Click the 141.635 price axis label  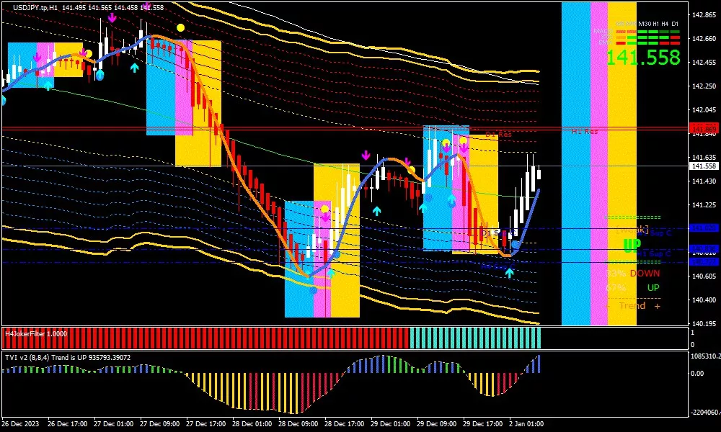click(704, 158)
